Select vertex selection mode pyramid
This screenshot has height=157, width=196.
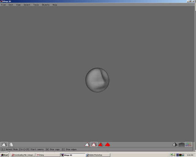(x=87, y=144)
